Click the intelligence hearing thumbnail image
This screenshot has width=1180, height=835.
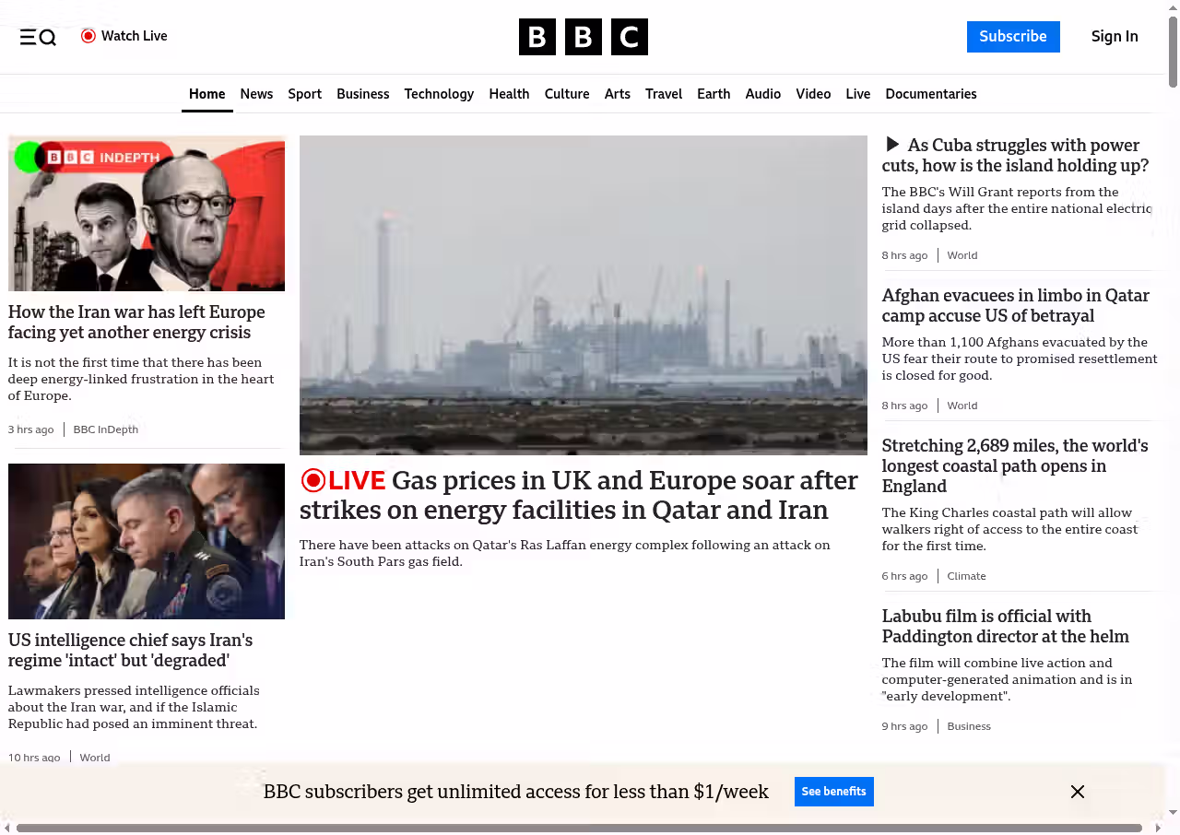coord(147,541)
